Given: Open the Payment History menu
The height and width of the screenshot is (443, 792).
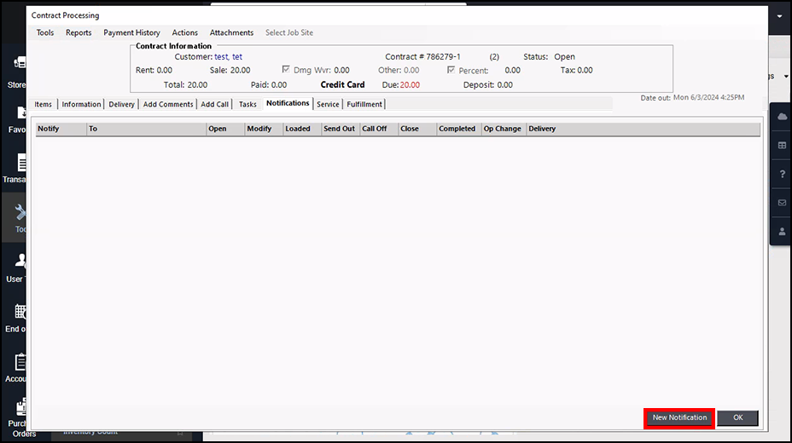Looking at the screenshot, I should [131, 32].
